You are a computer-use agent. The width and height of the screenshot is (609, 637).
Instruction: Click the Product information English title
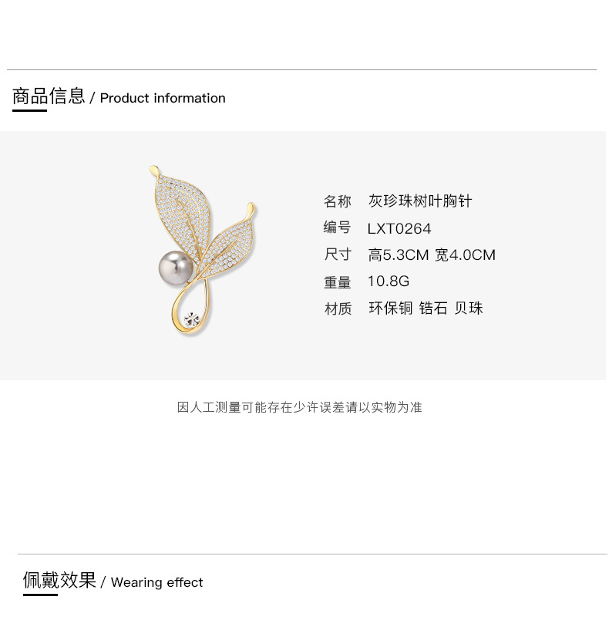[163, 98]
